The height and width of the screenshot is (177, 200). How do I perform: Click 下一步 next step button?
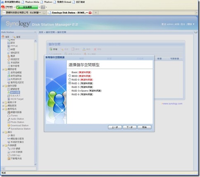[129, 127]
